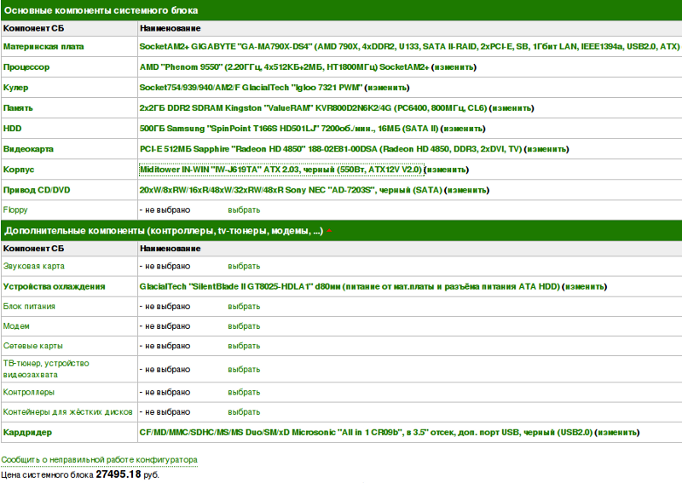Screen dimensions: 682x483
Task: Open the Память category link
Action: pyautogui.click(x=18, y=108)
